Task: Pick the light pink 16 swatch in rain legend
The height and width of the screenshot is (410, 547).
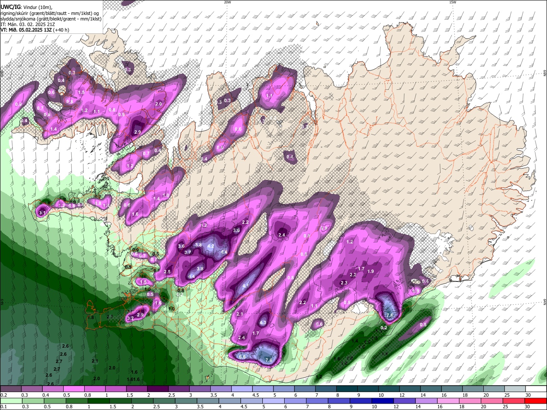Action: [x=448, y=401]
